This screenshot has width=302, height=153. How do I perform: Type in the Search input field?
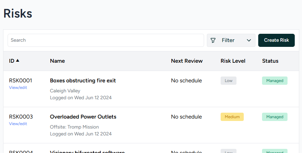(105, 40)
